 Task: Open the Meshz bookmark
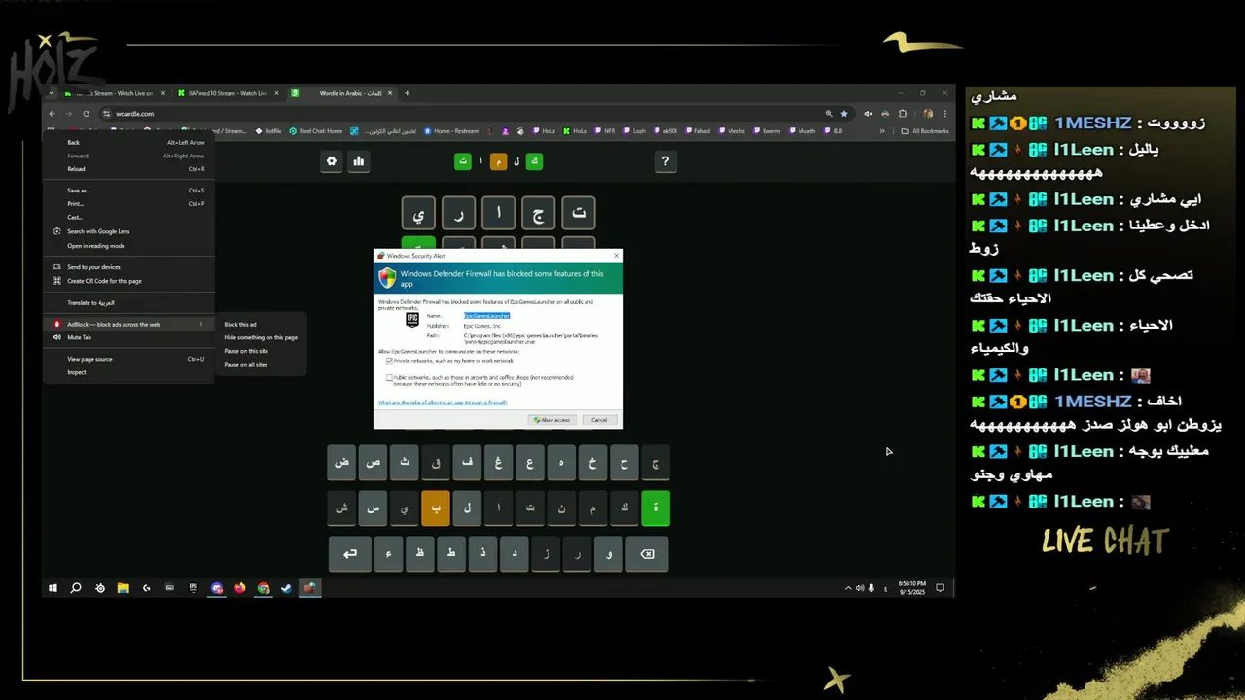[x=731, y=131]
